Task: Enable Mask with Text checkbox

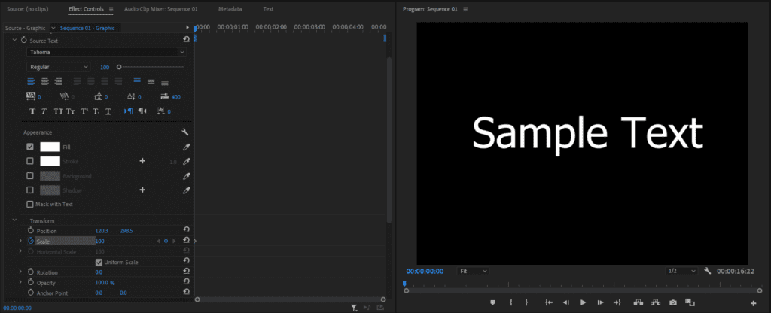Action: click(30, 204)
